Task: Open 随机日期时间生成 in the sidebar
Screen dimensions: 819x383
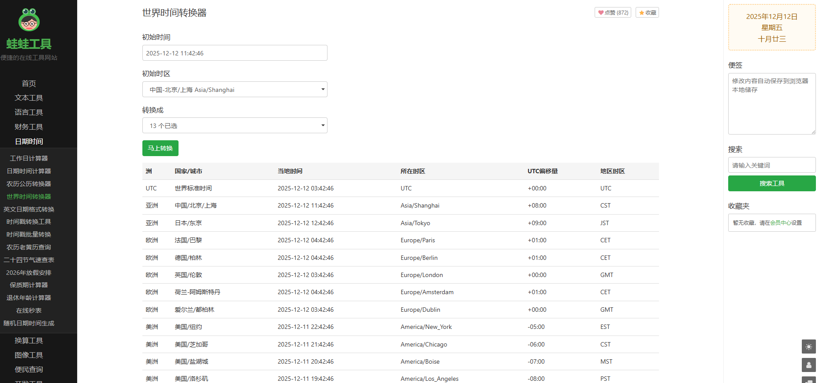Action: [x=29, y=323]
